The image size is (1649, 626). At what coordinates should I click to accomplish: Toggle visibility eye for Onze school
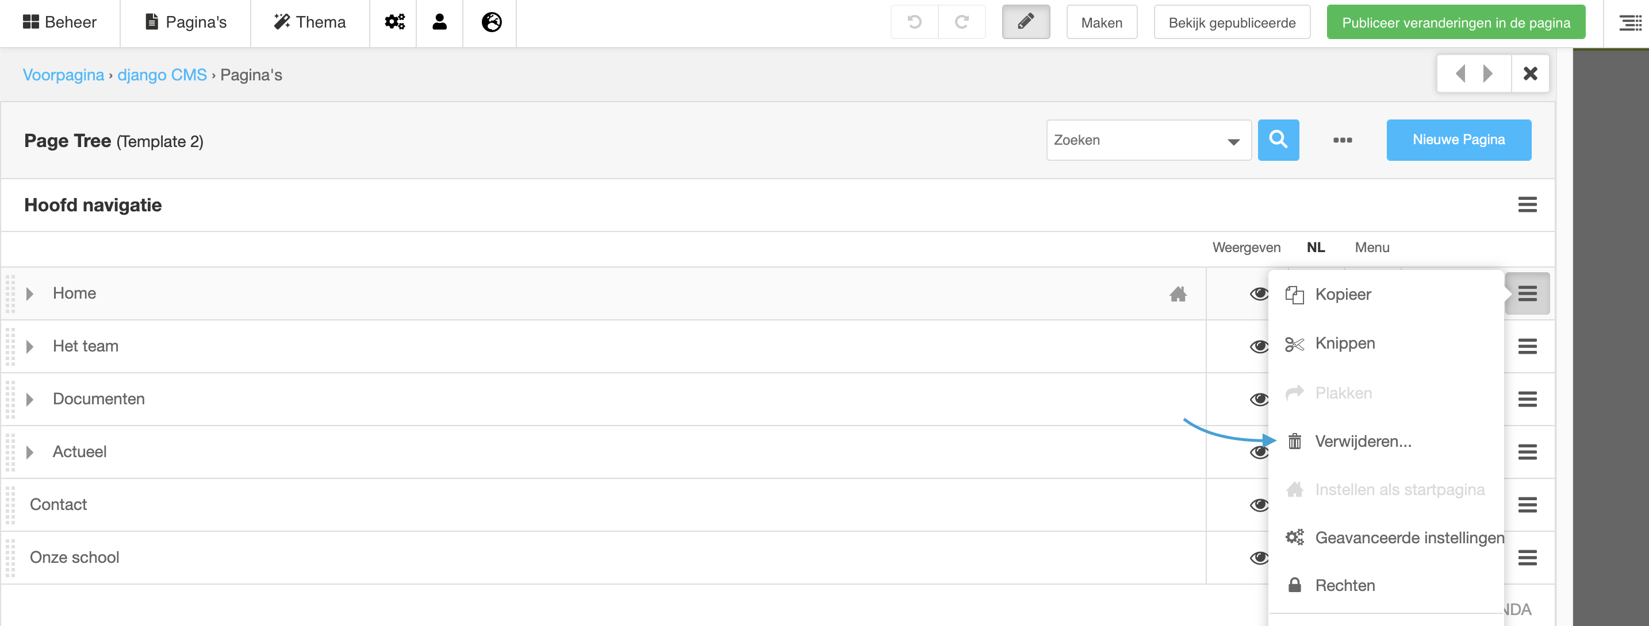coord(1259,558)
